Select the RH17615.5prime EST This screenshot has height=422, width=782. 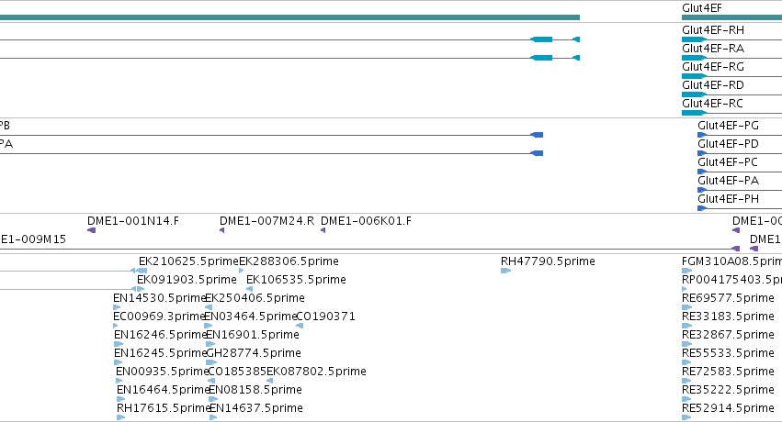[x=163, y=408]
